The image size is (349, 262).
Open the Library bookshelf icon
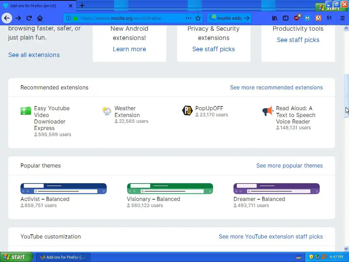click(275, 18)
